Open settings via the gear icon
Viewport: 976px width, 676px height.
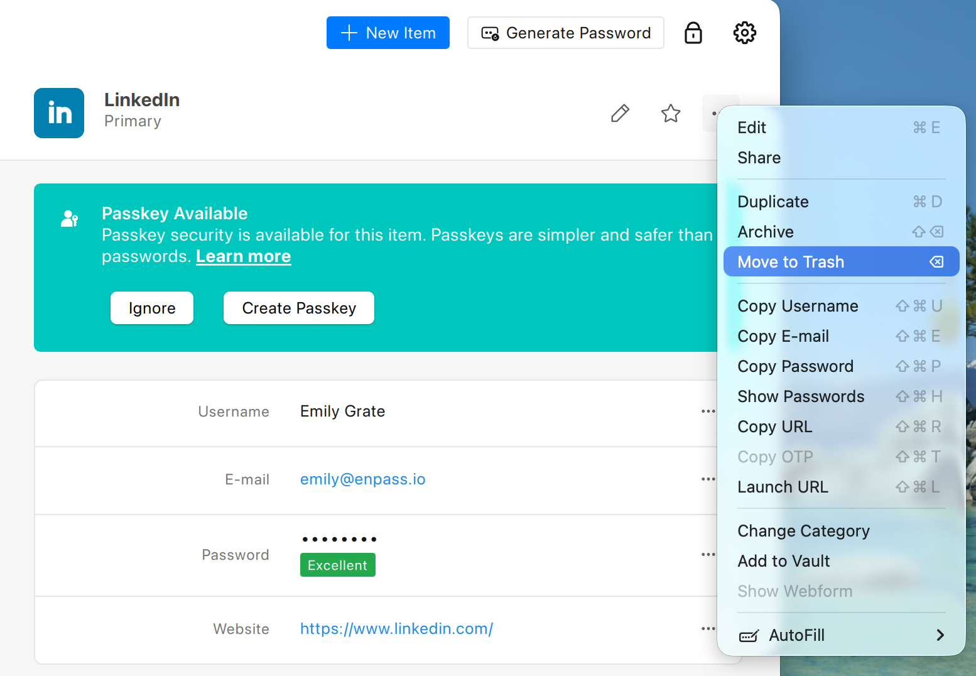[x=745, y=33]
